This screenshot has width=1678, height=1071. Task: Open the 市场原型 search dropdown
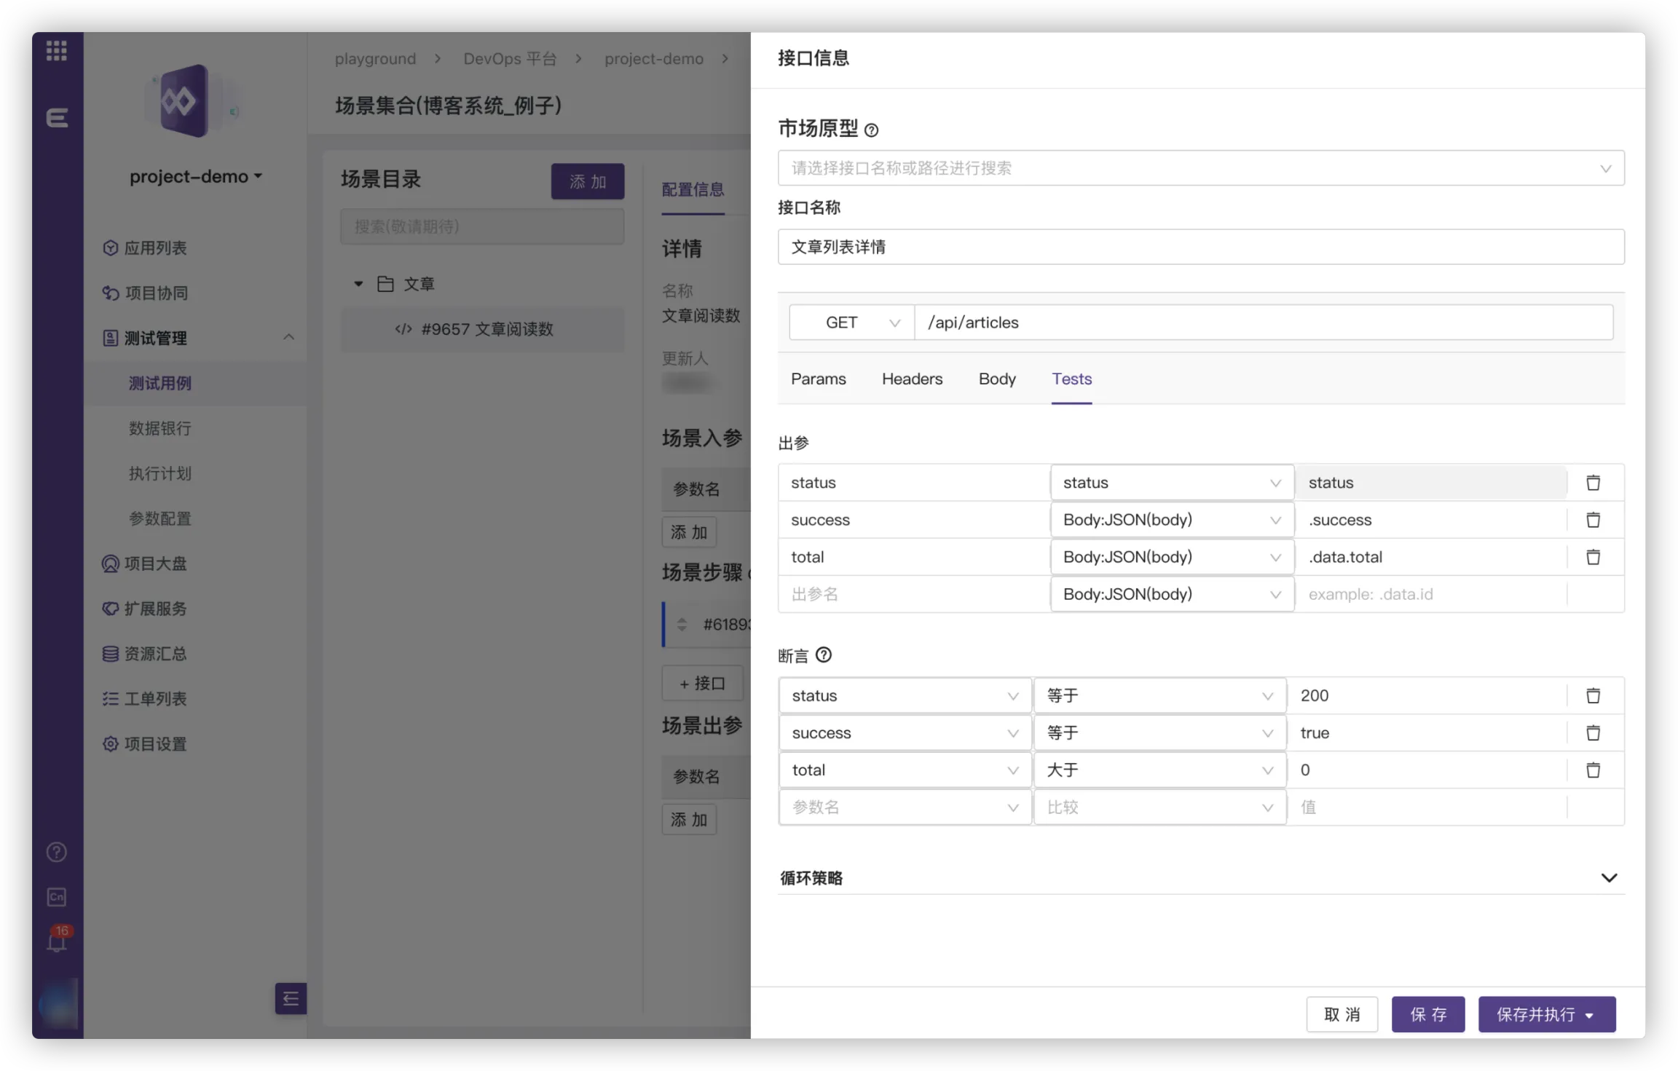click(1200, 168)
